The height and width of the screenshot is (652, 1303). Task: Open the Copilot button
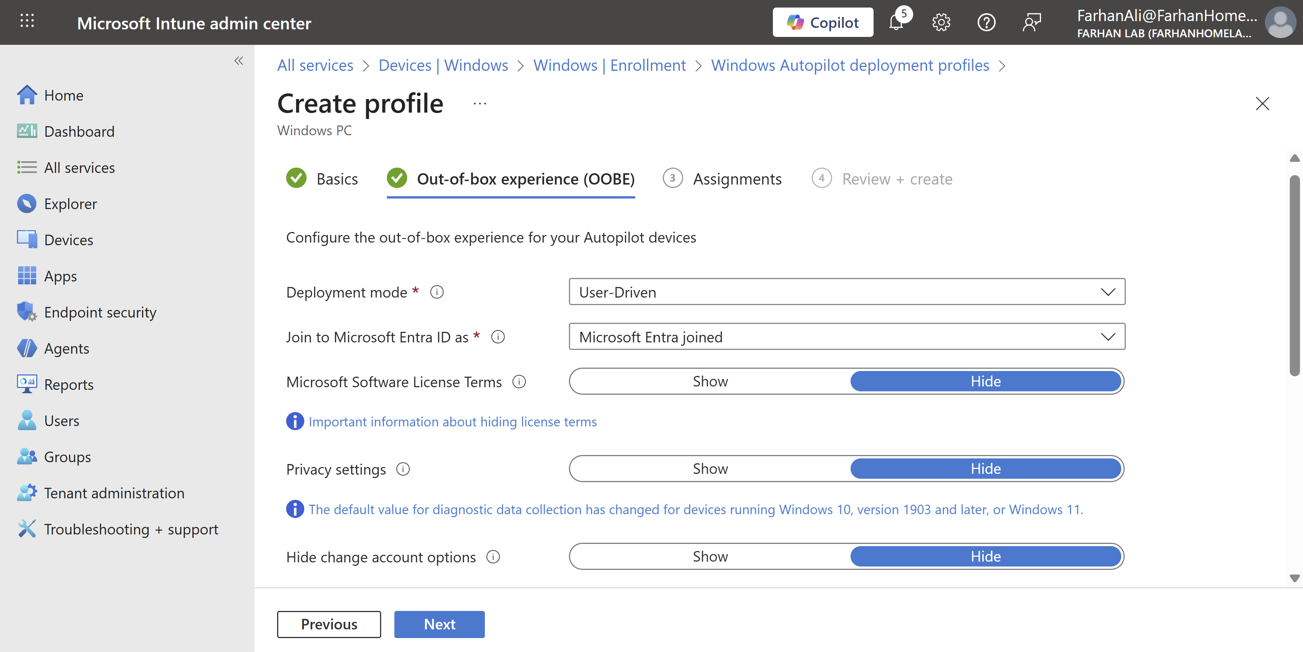(822, 23)
